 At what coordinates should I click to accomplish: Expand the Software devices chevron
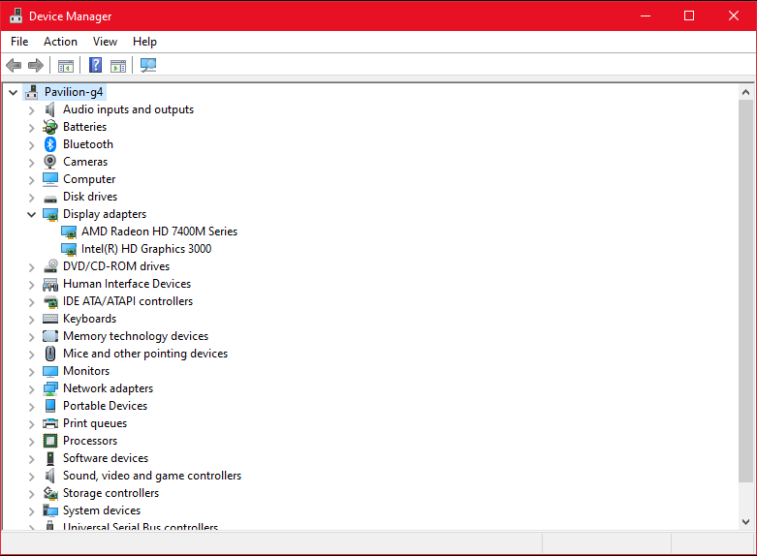[31, 459]
